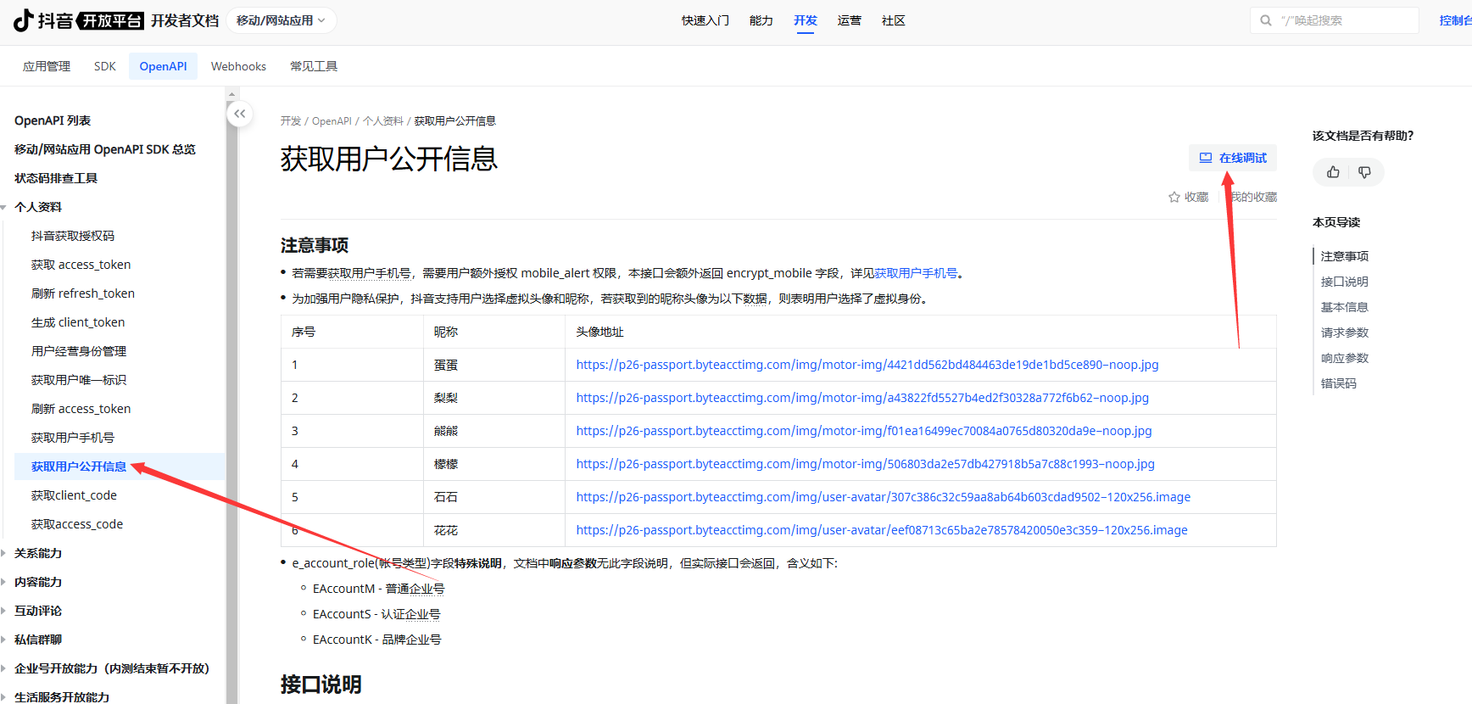Screen dimensions: 1472x704
Task: Switch to the Webhooks tab
Action: click(238, 66)
